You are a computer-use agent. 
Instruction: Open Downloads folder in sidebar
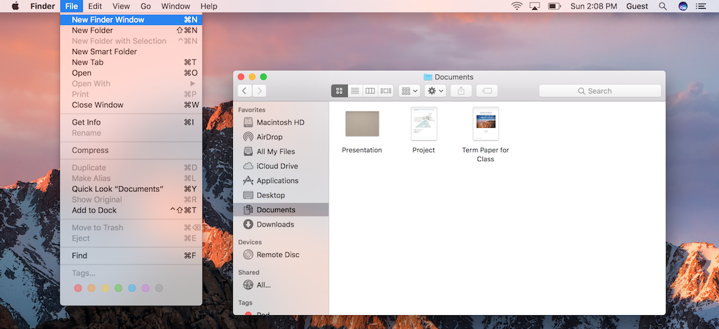coord(280,224)
